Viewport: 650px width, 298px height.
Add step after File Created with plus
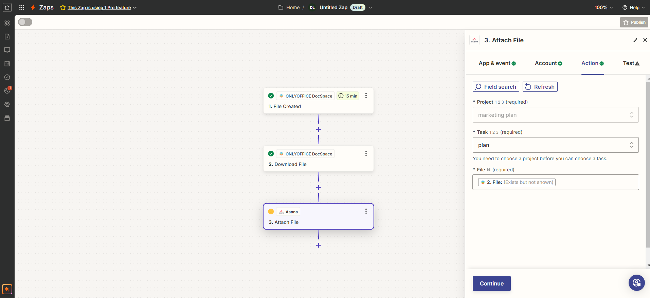pyautogui.click(x=319, y=130)
